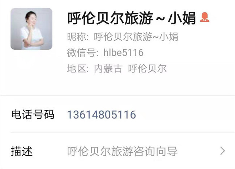Tap the 昵称 nickname line
This screenshot has height=169, width=235.
tap(123, 37)
